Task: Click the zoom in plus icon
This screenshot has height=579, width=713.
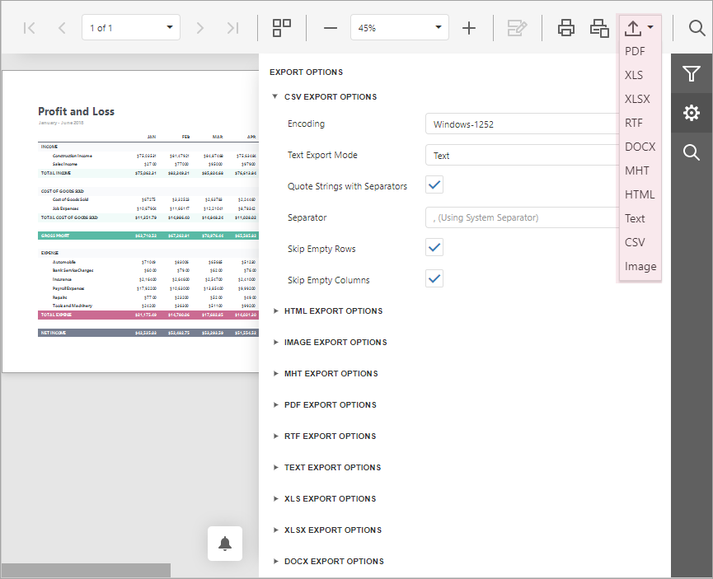Action: point(469,27)
